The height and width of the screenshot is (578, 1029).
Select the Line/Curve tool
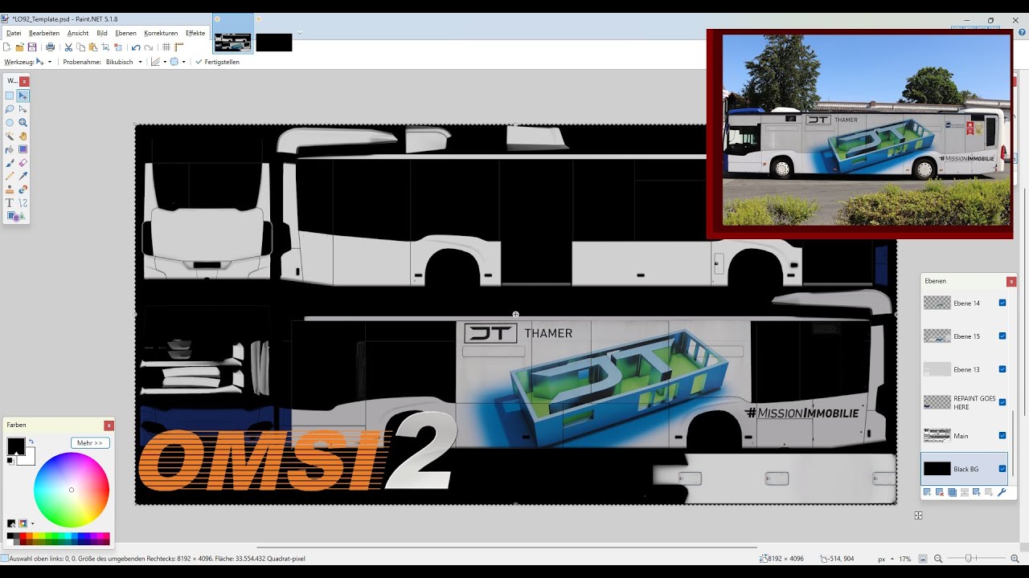pos(23,203)
